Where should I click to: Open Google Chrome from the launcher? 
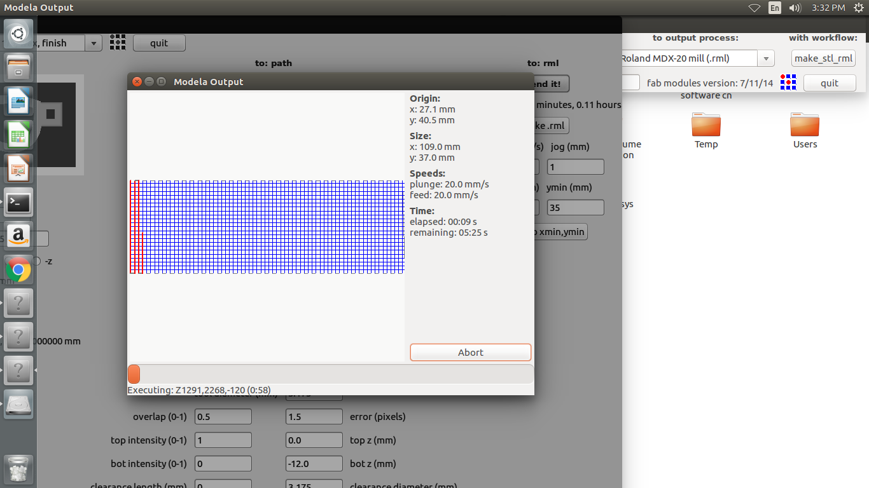point(18,271)
